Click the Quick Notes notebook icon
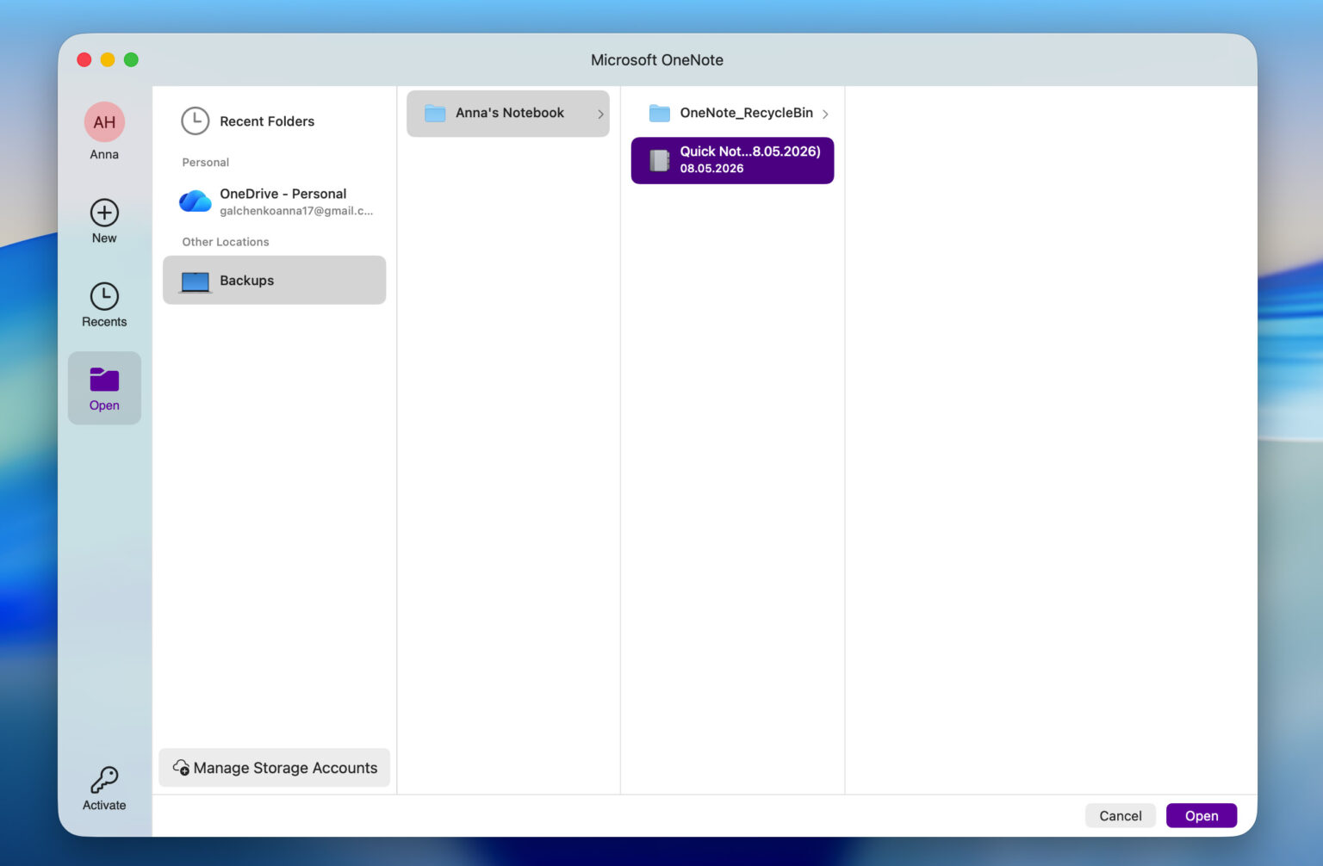Image resolution: width=1323 pixels, height=866 pixels. (660, 160)
